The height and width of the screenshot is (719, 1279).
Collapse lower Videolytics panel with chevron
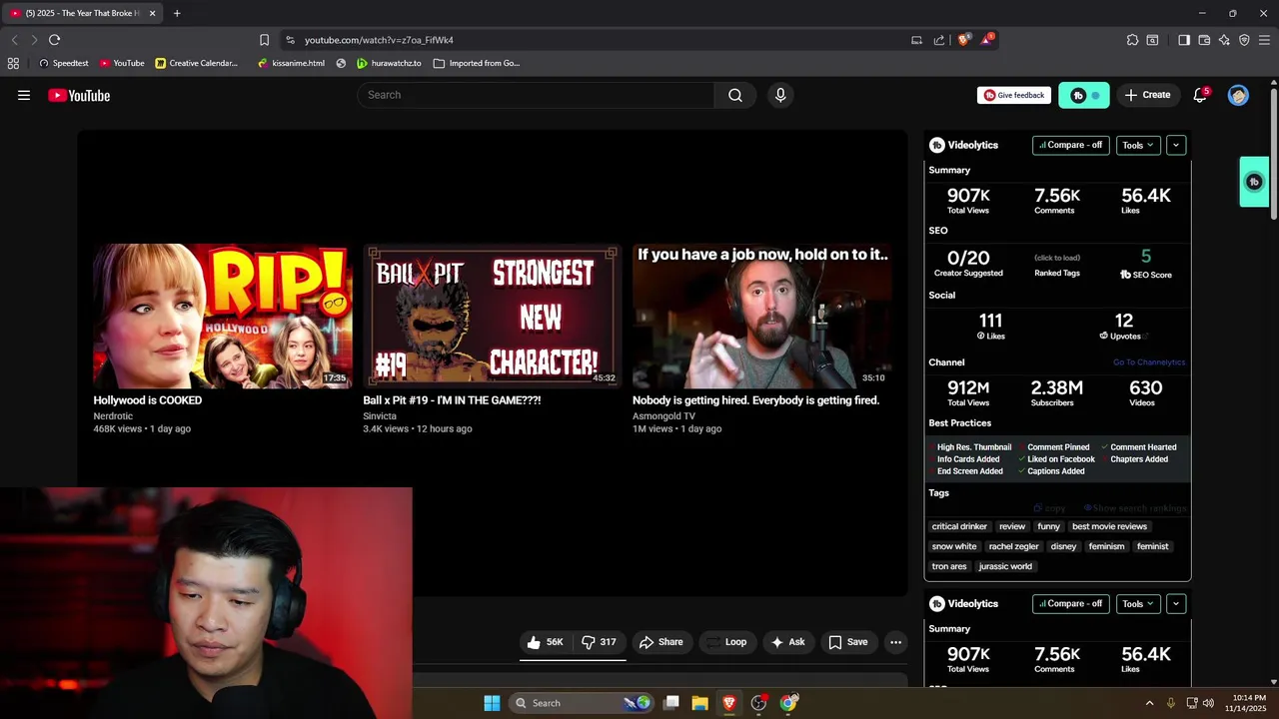[x=1176, y=603]
